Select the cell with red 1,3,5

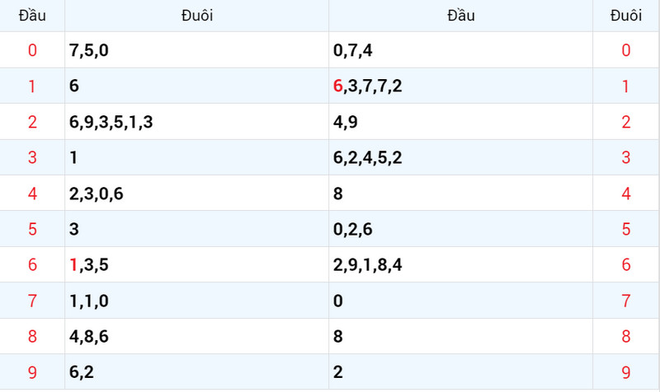click(196, 264)
